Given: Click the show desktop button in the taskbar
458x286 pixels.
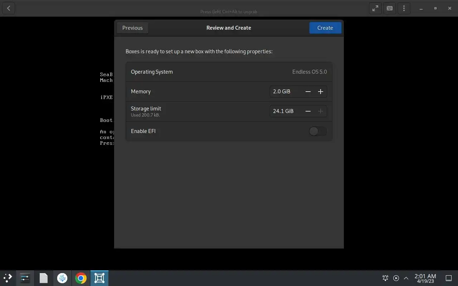Looking at the screenshot, I should [449, 278].
